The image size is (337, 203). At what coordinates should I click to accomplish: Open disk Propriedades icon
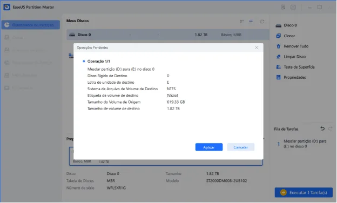tap(278, 77)
